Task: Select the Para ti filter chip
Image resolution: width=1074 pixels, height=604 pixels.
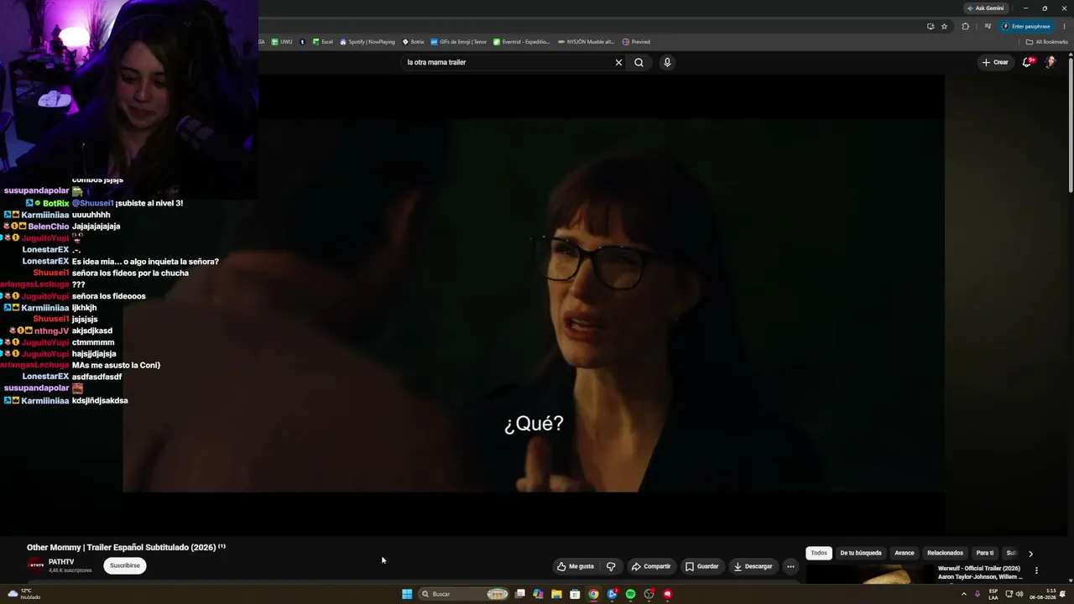Action: pos(985,553)
